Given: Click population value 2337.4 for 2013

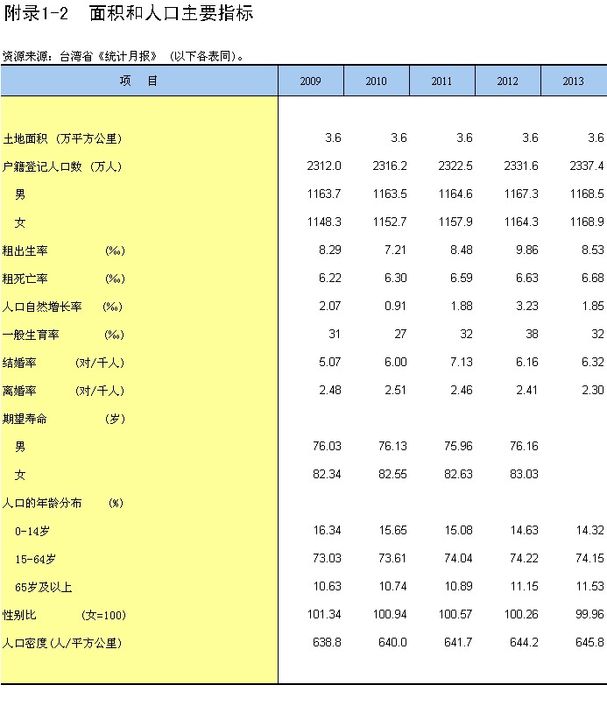Looking at the screenshot, I should pyautogui.click(x=587, y=166).
